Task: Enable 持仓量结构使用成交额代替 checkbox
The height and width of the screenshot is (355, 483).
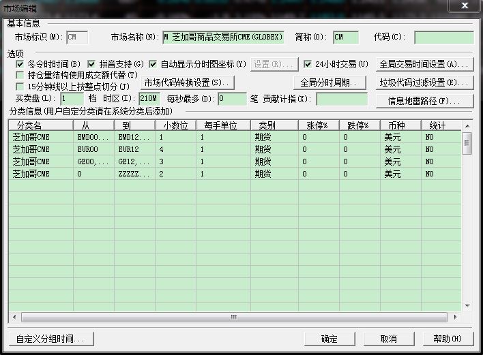Action: click(x=20, y=75)
